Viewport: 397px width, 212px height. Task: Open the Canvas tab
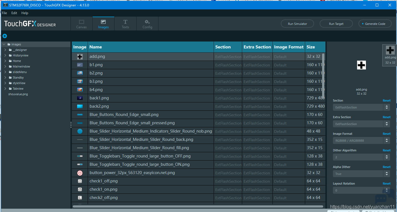coord(82,24)
